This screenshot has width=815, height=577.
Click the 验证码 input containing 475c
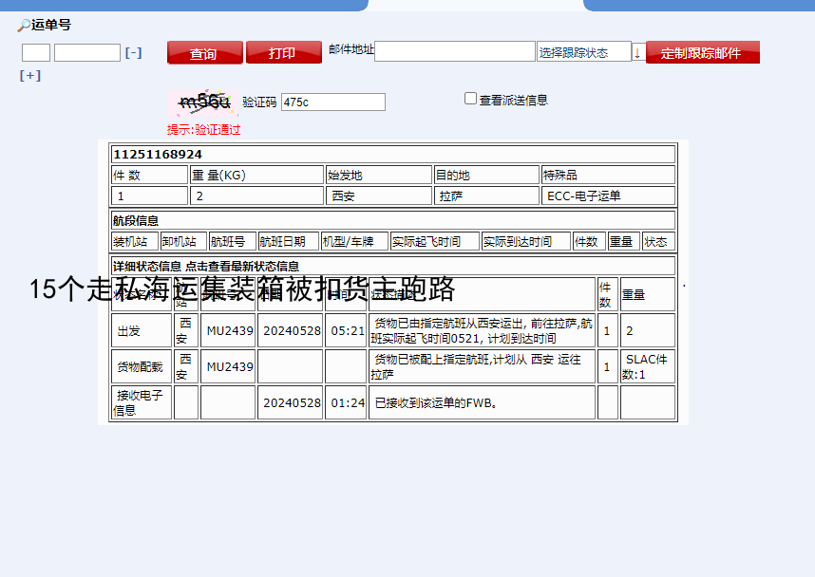click(333, 102)
